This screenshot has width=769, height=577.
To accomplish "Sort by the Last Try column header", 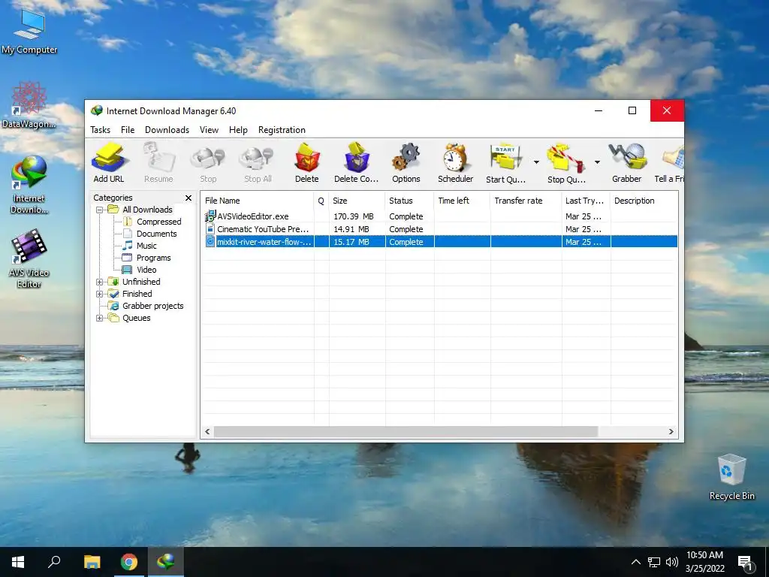I will [586, 201].
